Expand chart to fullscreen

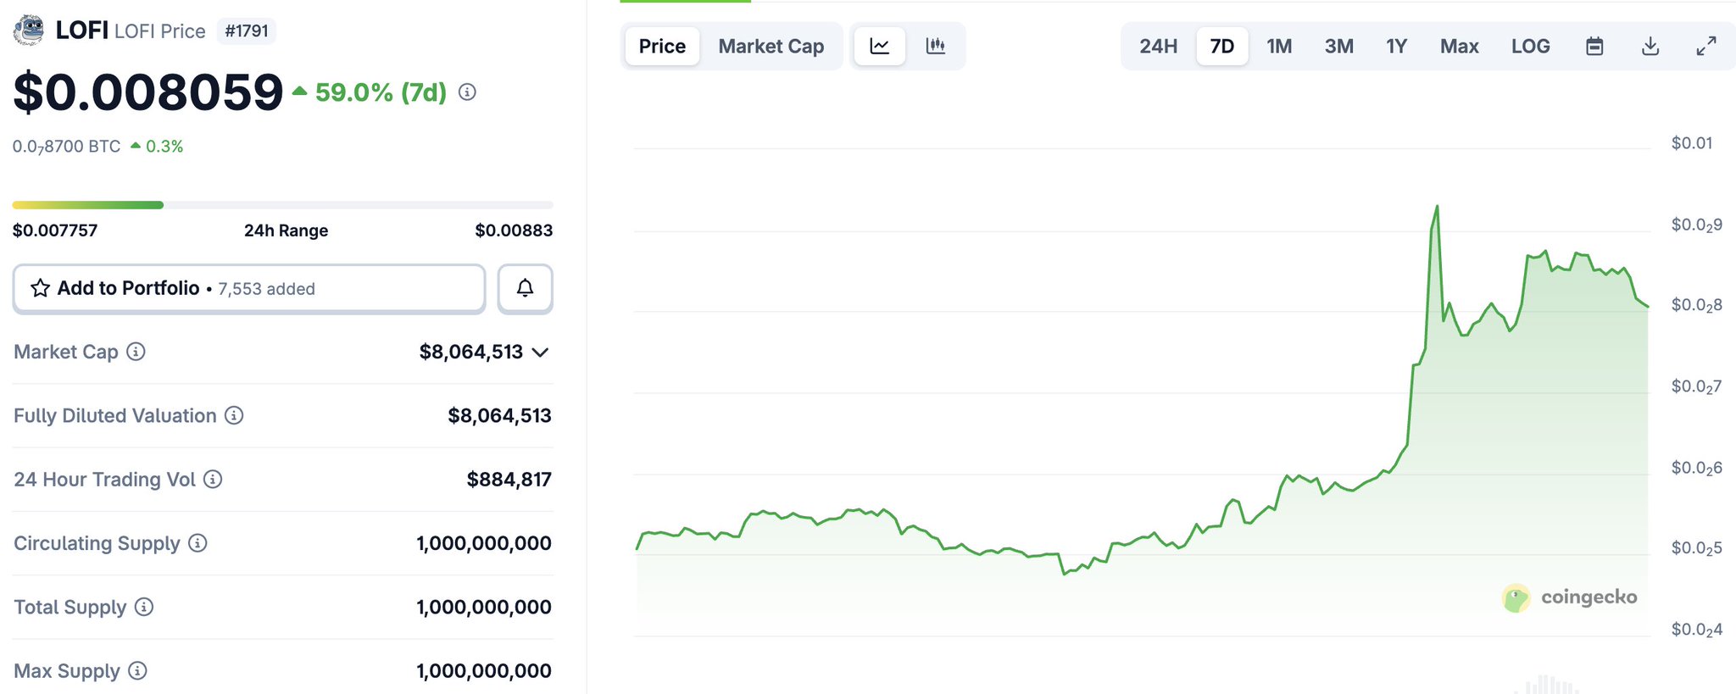(x=1705, y=47)
